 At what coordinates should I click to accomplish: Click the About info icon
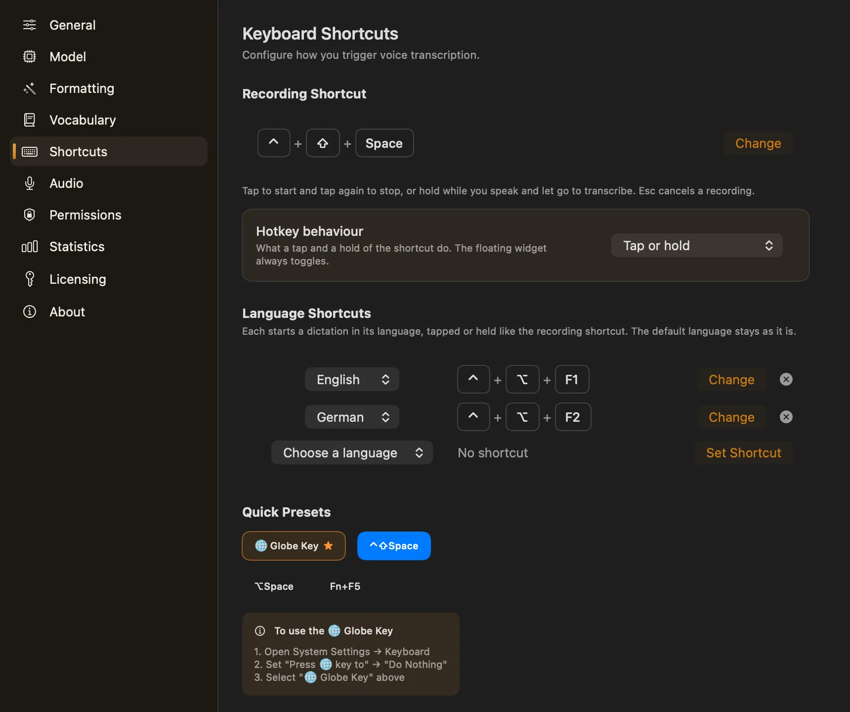pyautogui.click(x=30, y=311)
